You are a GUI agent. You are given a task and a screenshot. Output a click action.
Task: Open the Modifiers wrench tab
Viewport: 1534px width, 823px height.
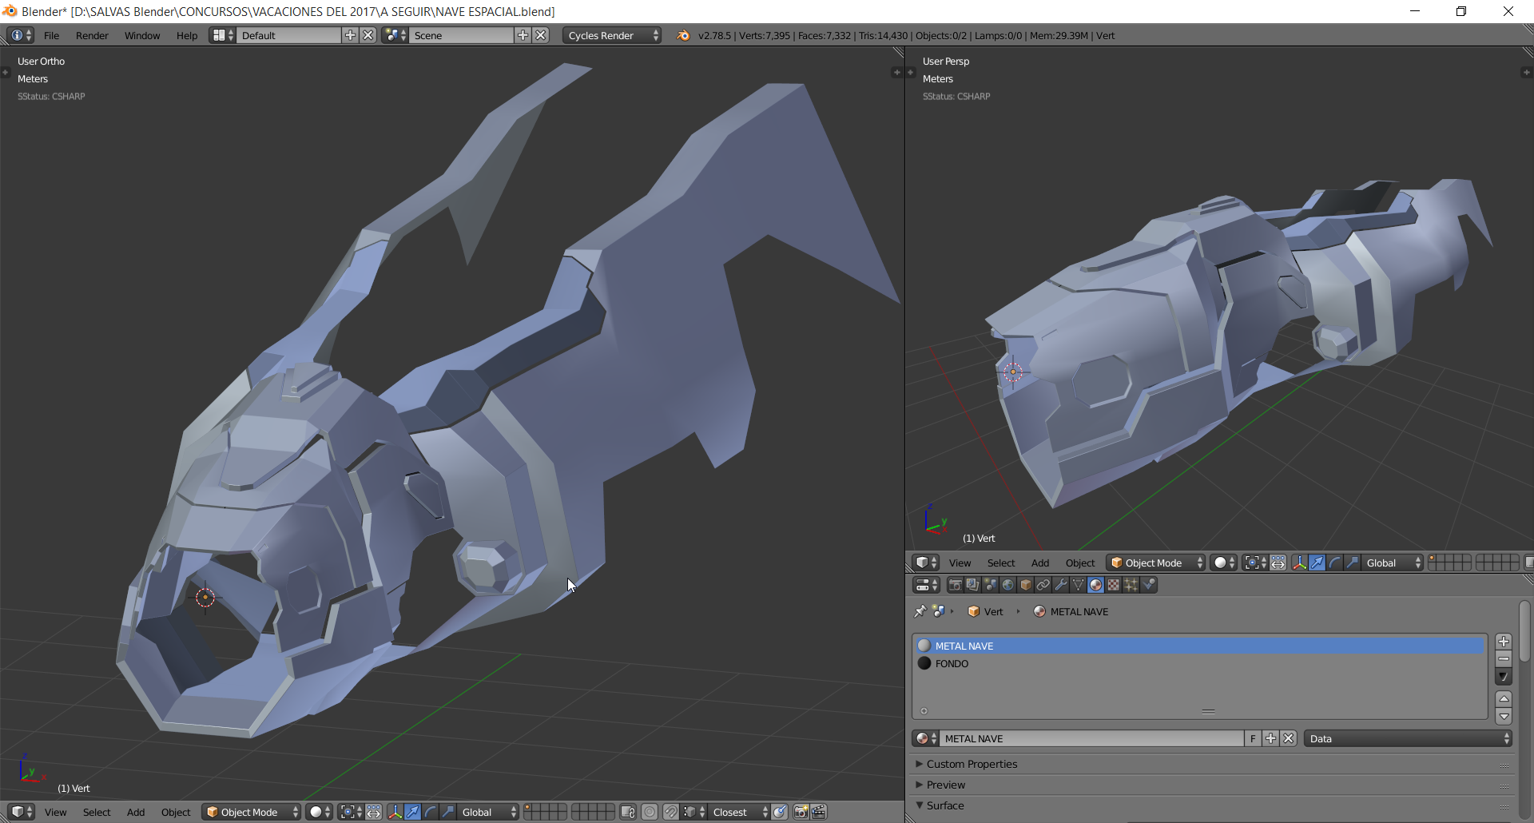click(1061, 585)
